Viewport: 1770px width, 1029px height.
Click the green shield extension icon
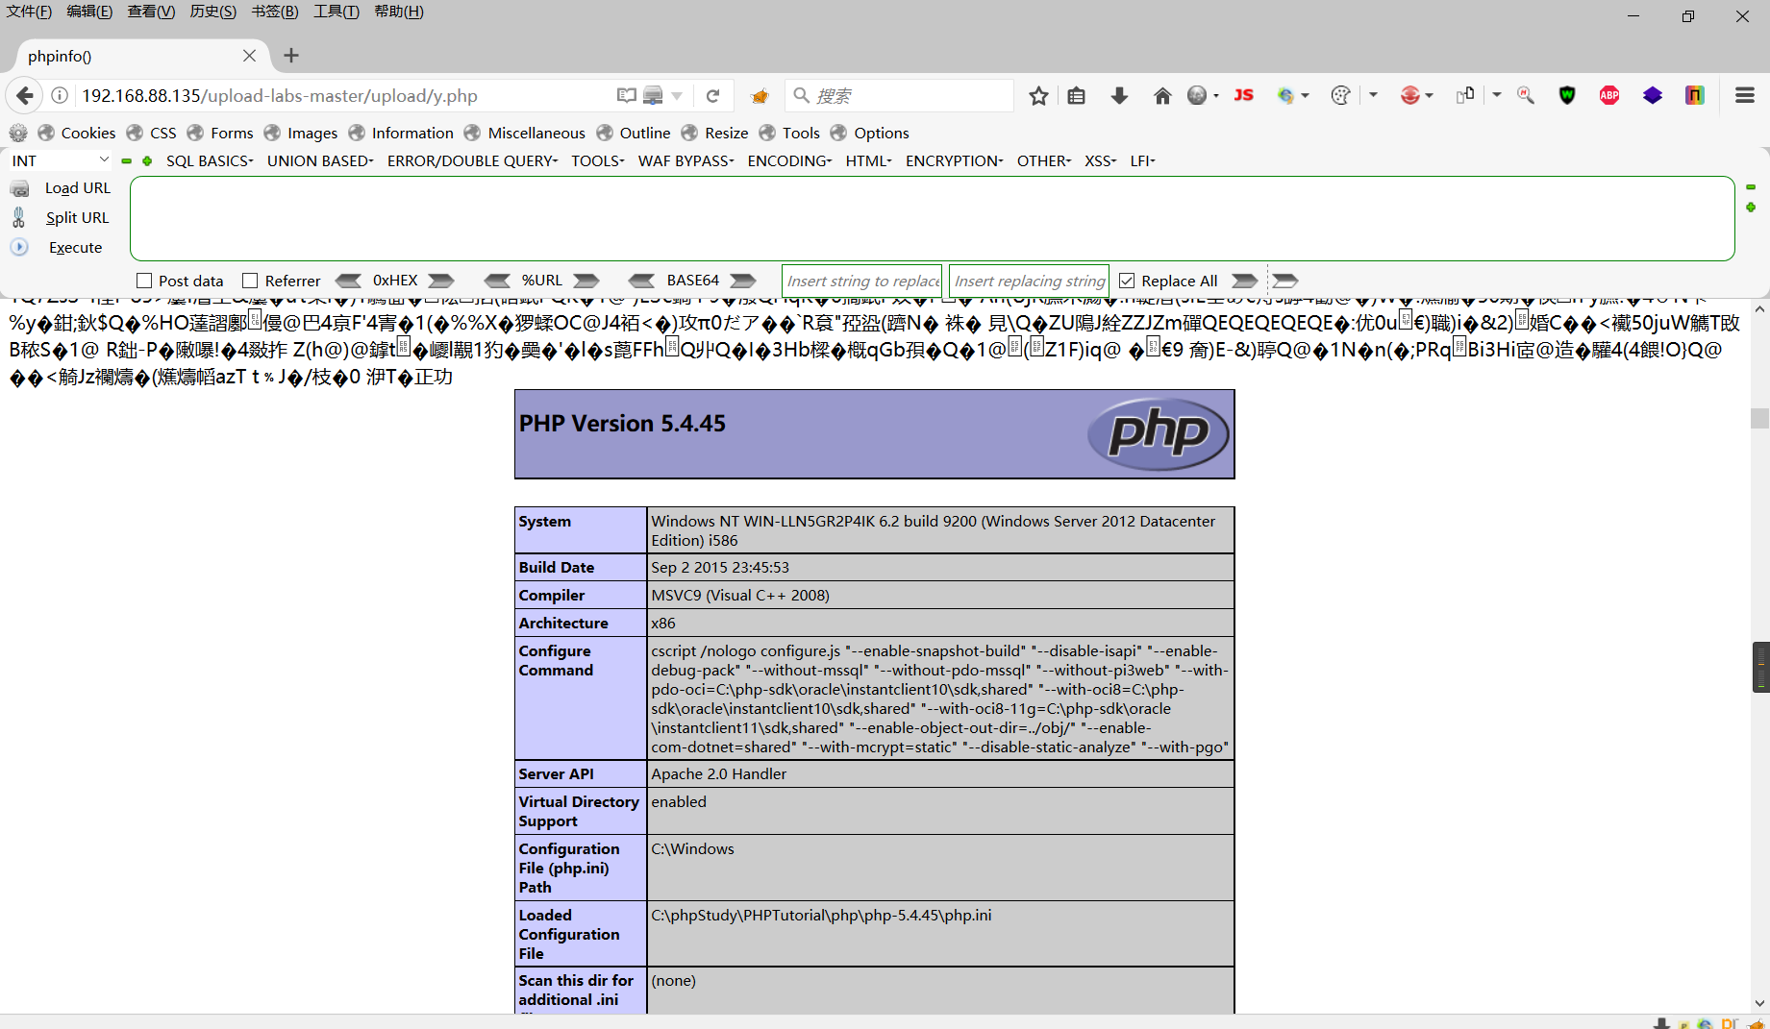[x=1567, y=95]
